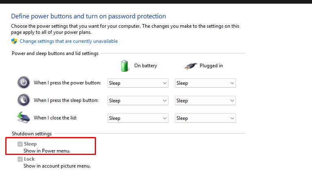Toggle the Lock checkbox in Shutdown settings

click(x=20, y=159)
